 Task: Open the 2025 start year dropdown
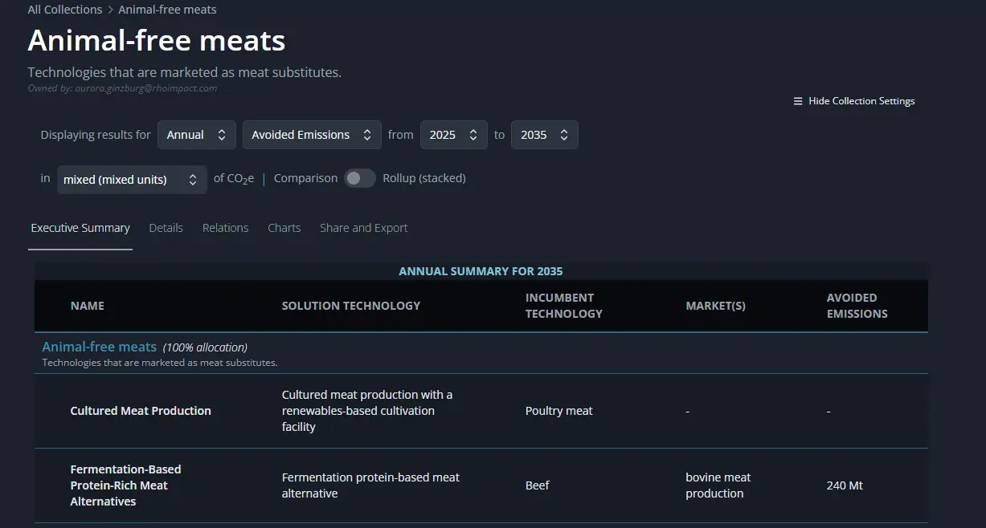tap(454, 135)
